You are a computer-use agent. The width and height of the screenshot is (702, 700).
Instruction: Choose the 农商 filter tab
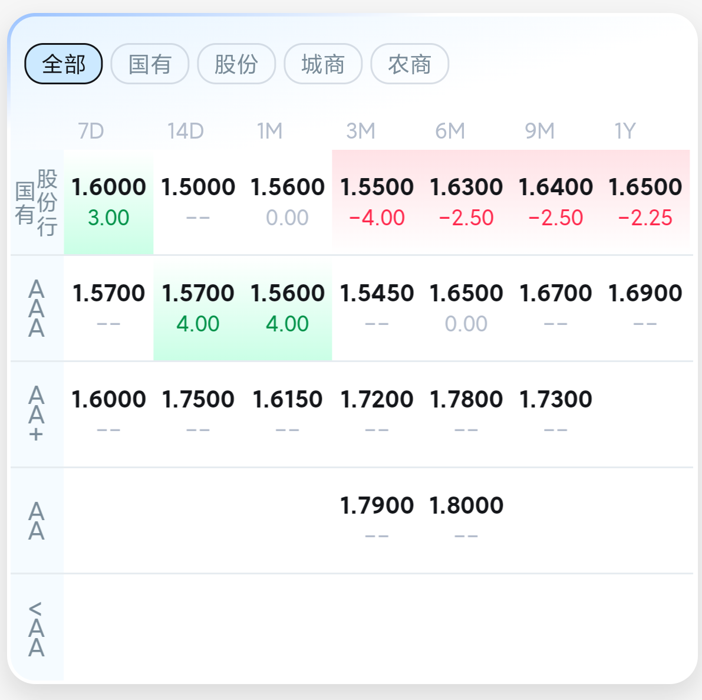pos(410,64)
